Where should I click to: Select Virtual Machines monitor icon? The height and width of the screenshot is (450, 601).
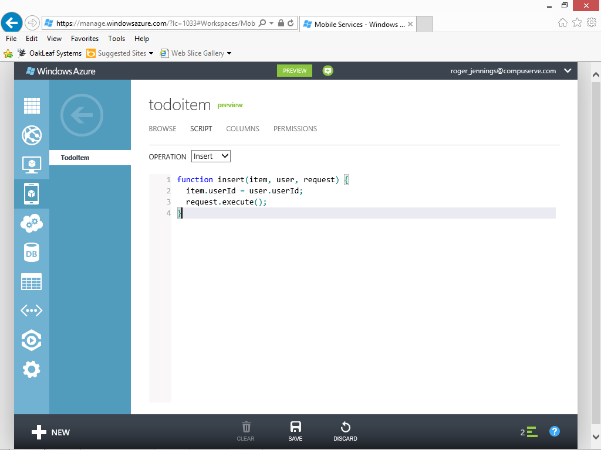click(32, 165)
